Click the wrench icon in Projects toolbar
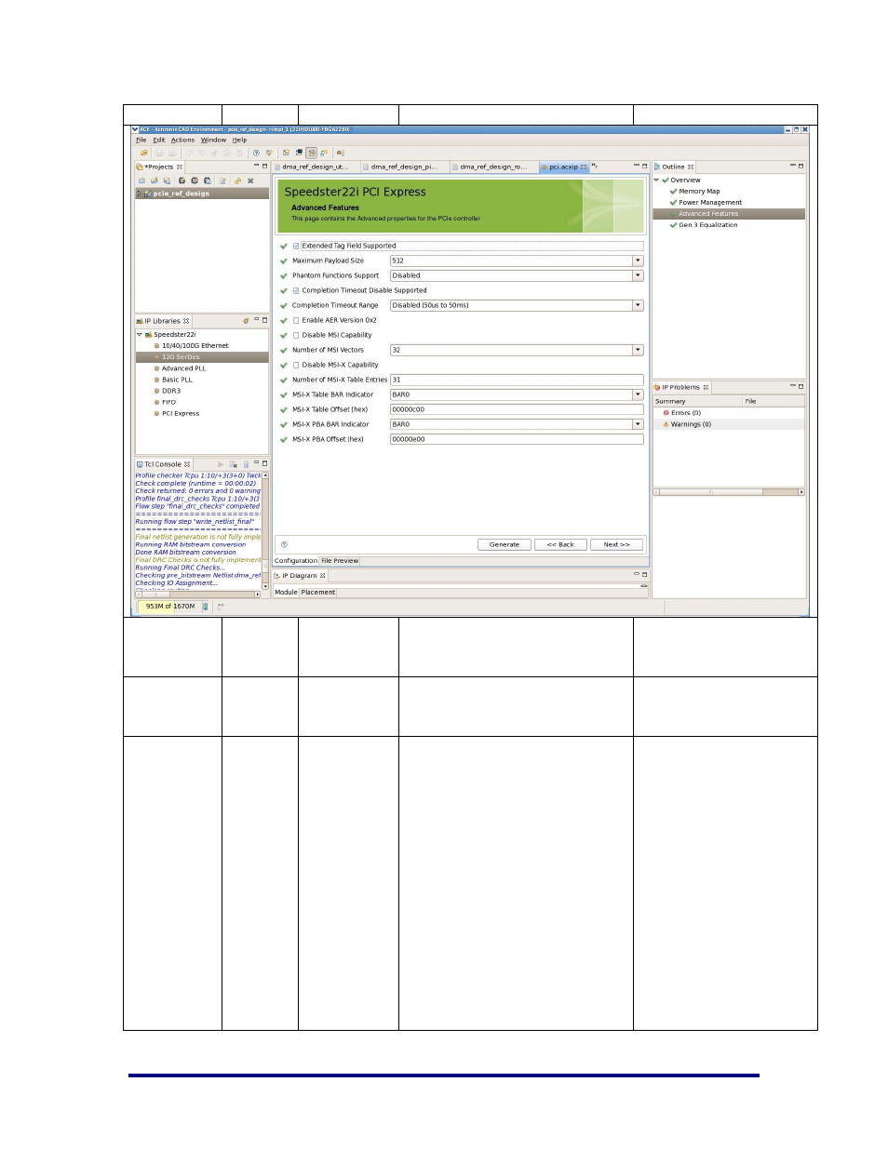The height and width of the screenshot is (1149, 888). click(237, 180)
